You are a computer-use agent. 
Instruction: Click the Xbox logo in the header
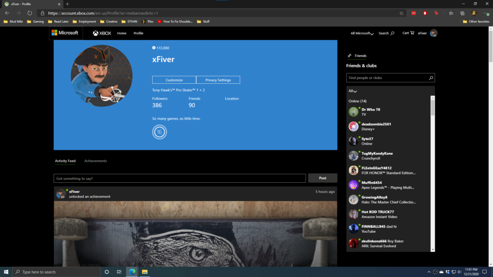[x=102, y=33]
